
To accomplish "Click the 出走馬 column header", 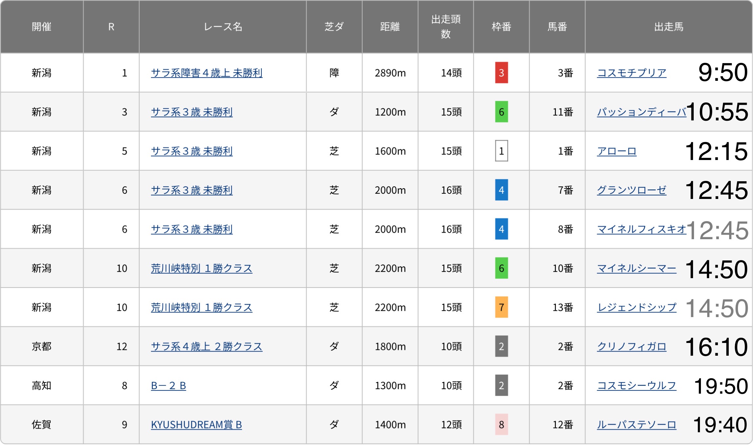I will coord(668,27).
